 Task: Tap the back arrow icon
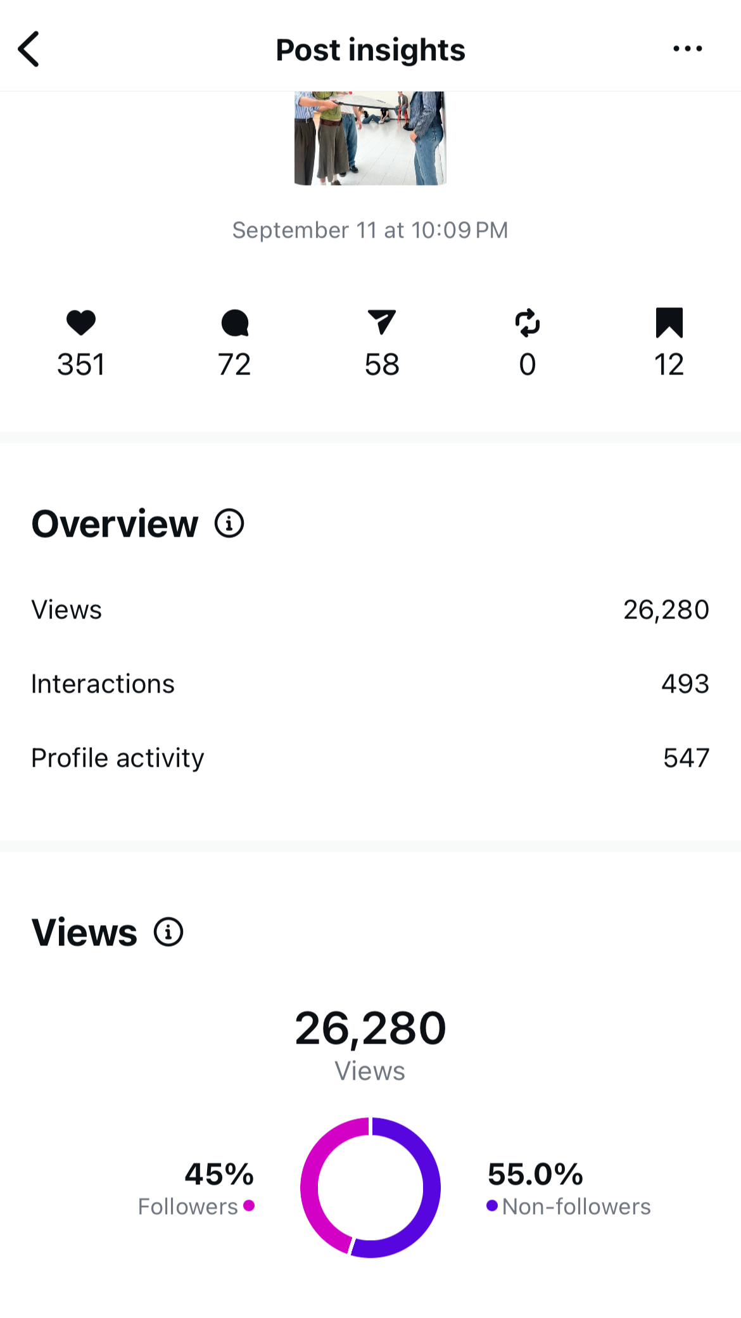click(x=28, y=49)
